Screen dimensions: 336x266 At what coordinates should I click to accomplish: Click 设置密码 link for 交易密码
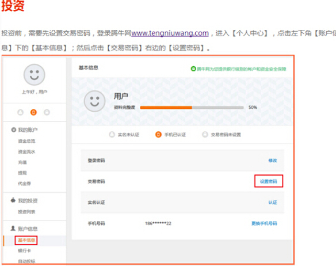click(269, 181)
